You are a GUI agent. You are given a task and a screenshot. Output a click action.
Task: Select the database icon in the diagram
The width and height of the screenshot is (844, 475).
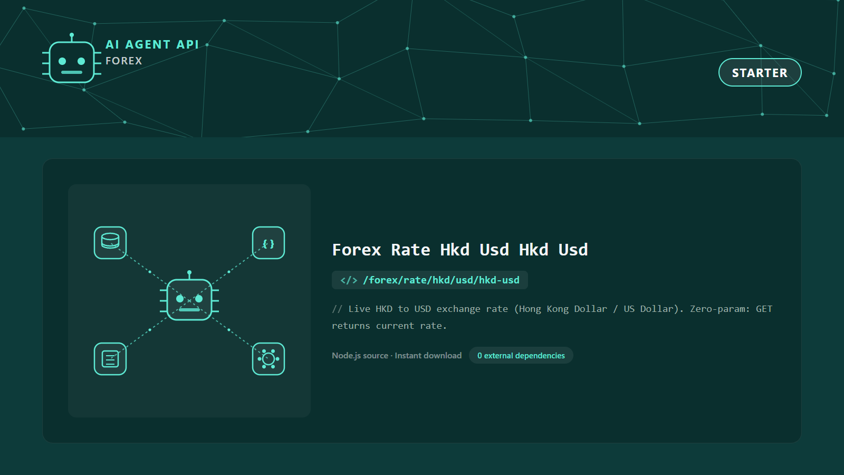pos(110,243)
